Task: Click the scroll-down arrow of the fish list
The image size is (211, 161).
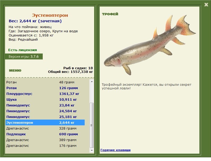Action: [x=92, y=150]
